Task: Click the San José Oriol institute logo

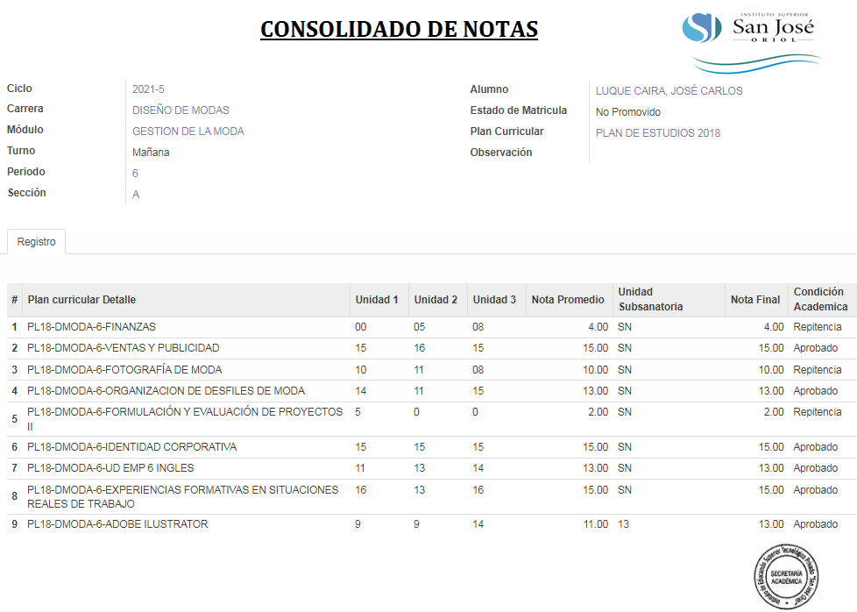Action: tap(752, 42)
